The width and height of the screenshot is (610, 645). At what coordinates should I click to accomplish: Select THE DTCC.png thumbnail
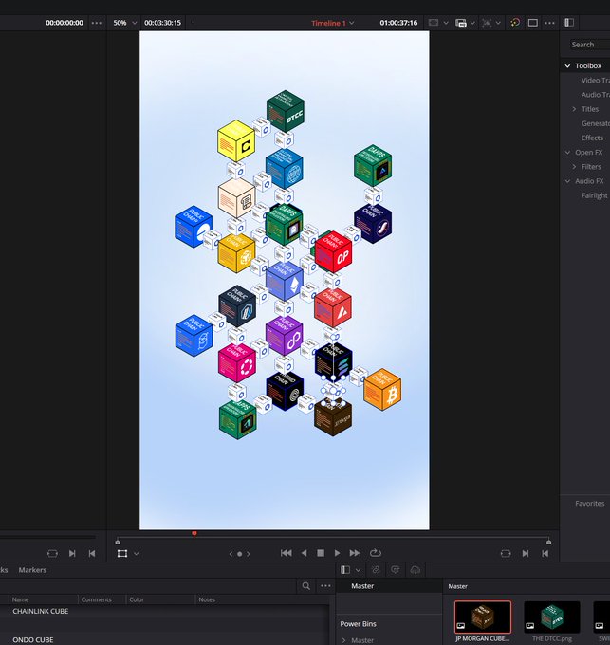pos(552,617)
